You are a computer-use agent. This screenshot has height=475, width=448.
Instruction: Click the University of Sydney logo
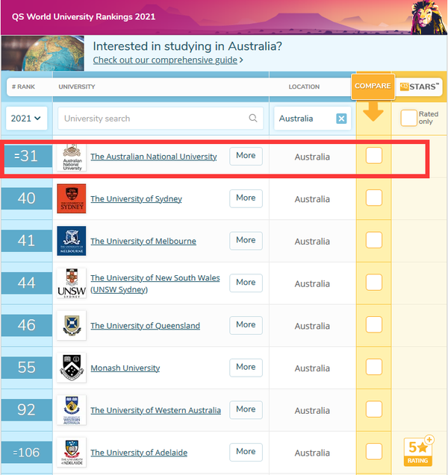pos(72,198)
